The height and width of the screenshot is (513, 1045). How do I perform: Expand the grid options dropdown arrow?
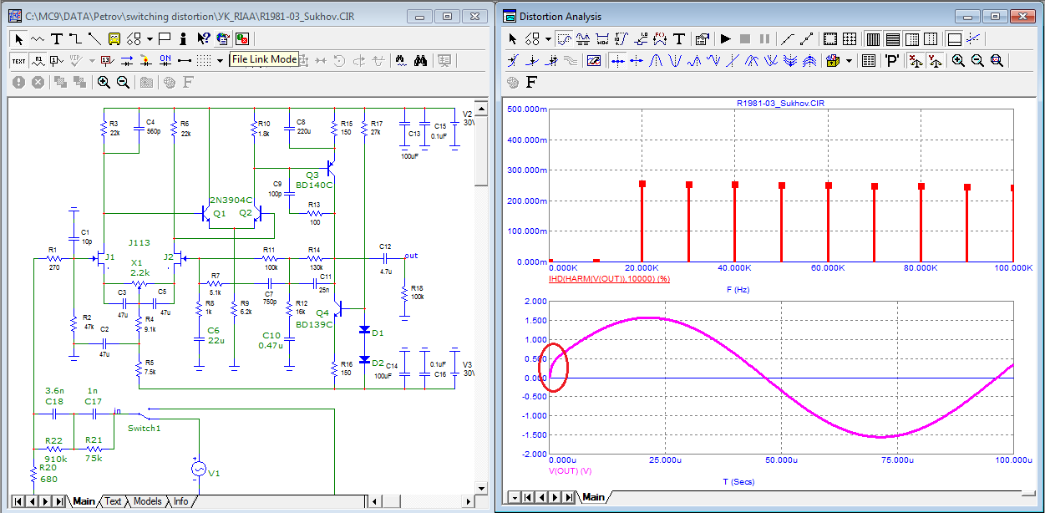click(220, 60)
